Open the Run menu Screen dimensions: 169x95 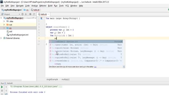tap(56, 6)
